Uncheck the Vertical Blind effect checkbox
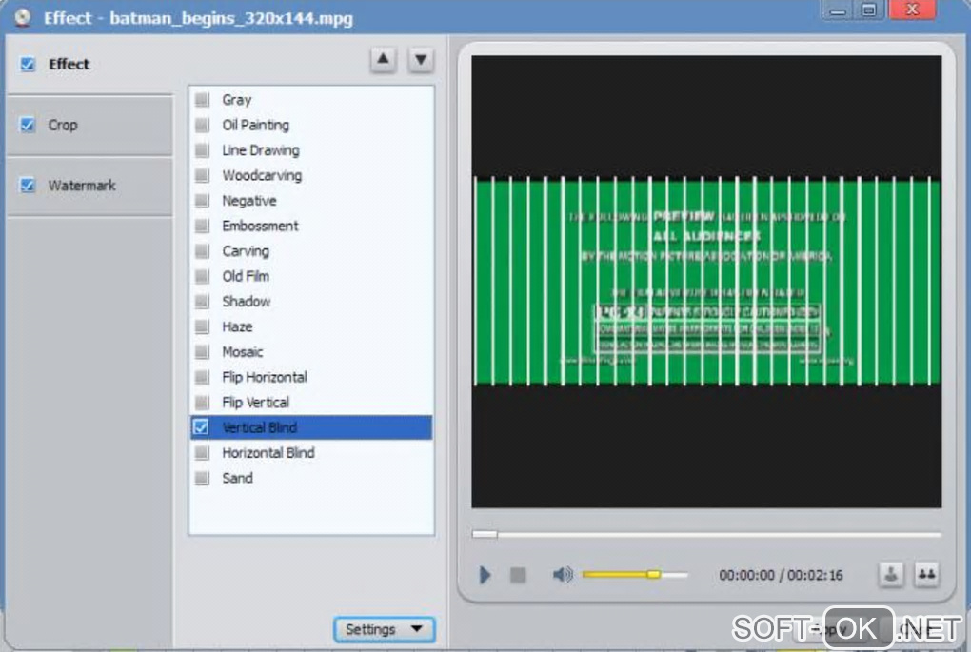The image size is (971, 652). tap(201, 427)
